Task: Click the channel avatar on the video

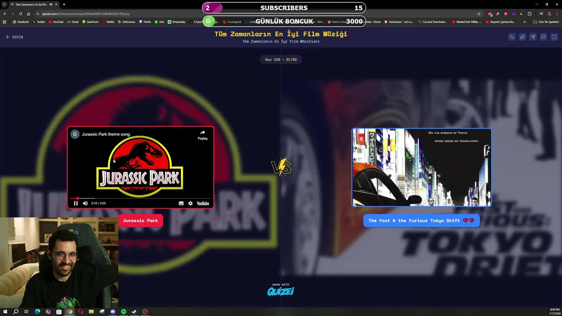Action: point(75,134)
